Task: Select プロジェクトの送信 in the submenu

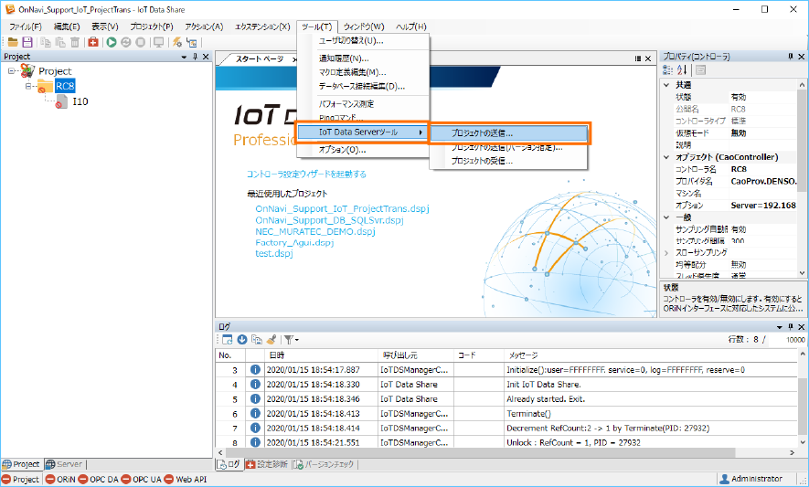Action: tap(483, 132)
